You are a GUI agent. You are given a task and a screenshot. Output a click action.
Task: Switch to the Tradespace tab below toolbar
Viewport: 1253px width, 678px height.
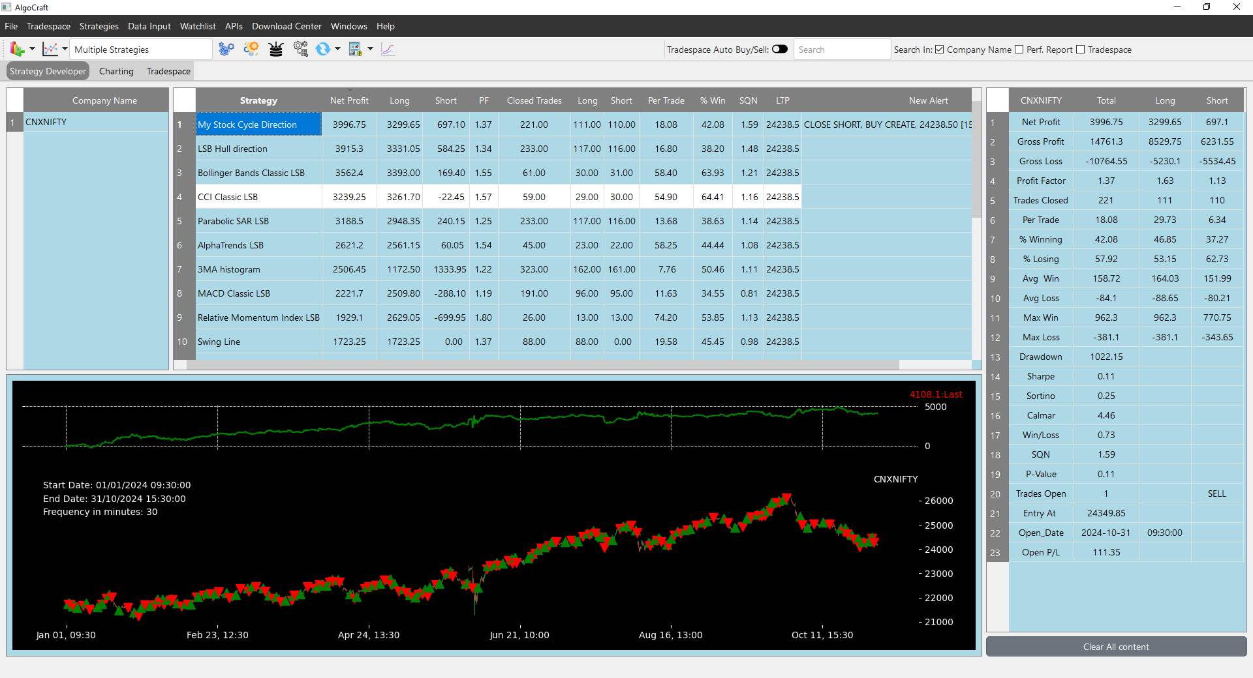168,71
